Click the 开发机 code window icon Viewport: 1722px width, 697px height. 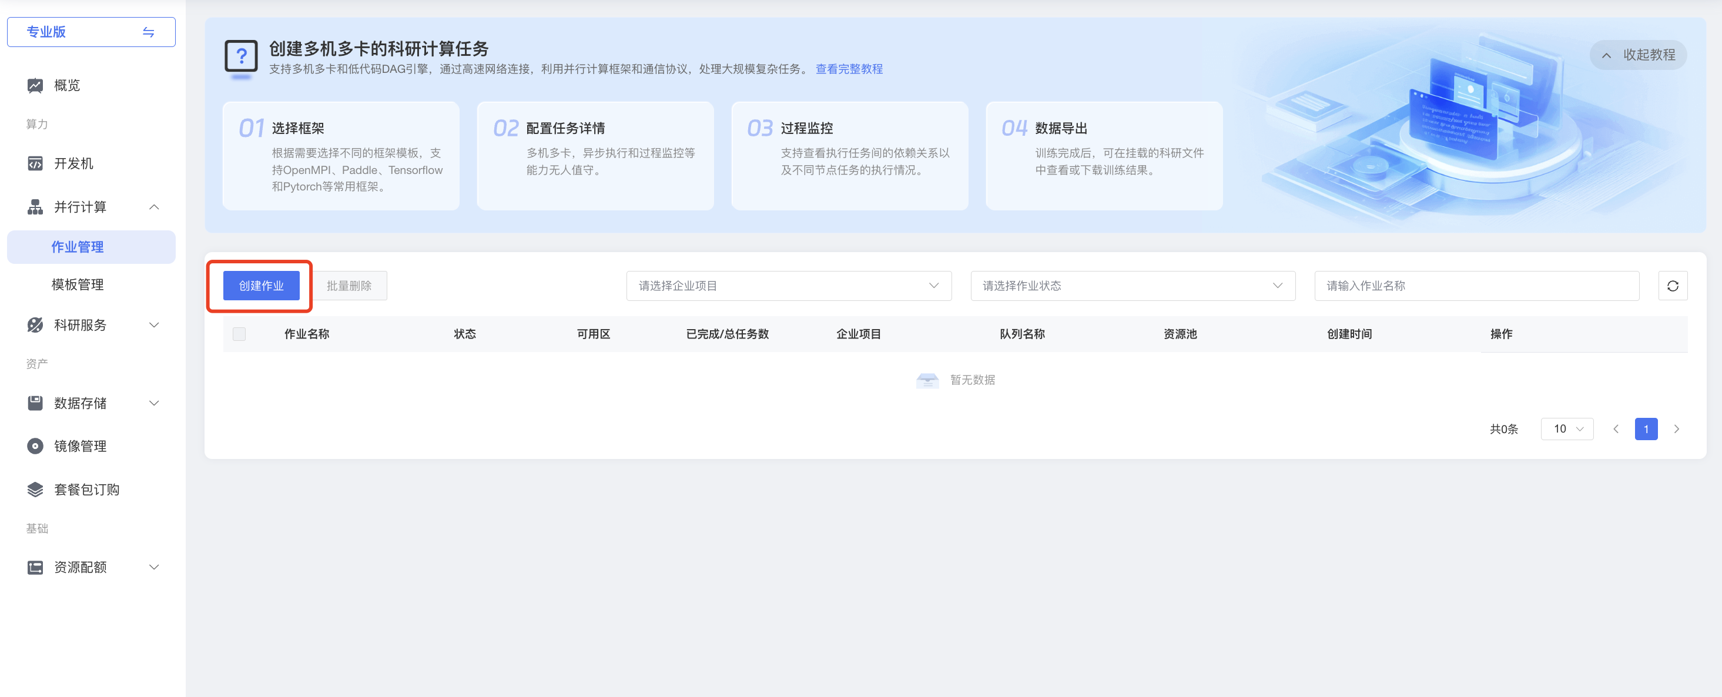tap(35, 164)
